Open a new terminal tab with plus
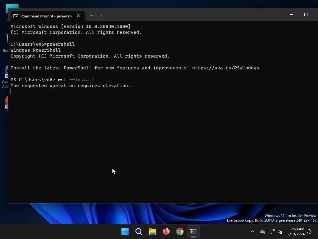Screen dimensions: 318x239 (92, 16)
